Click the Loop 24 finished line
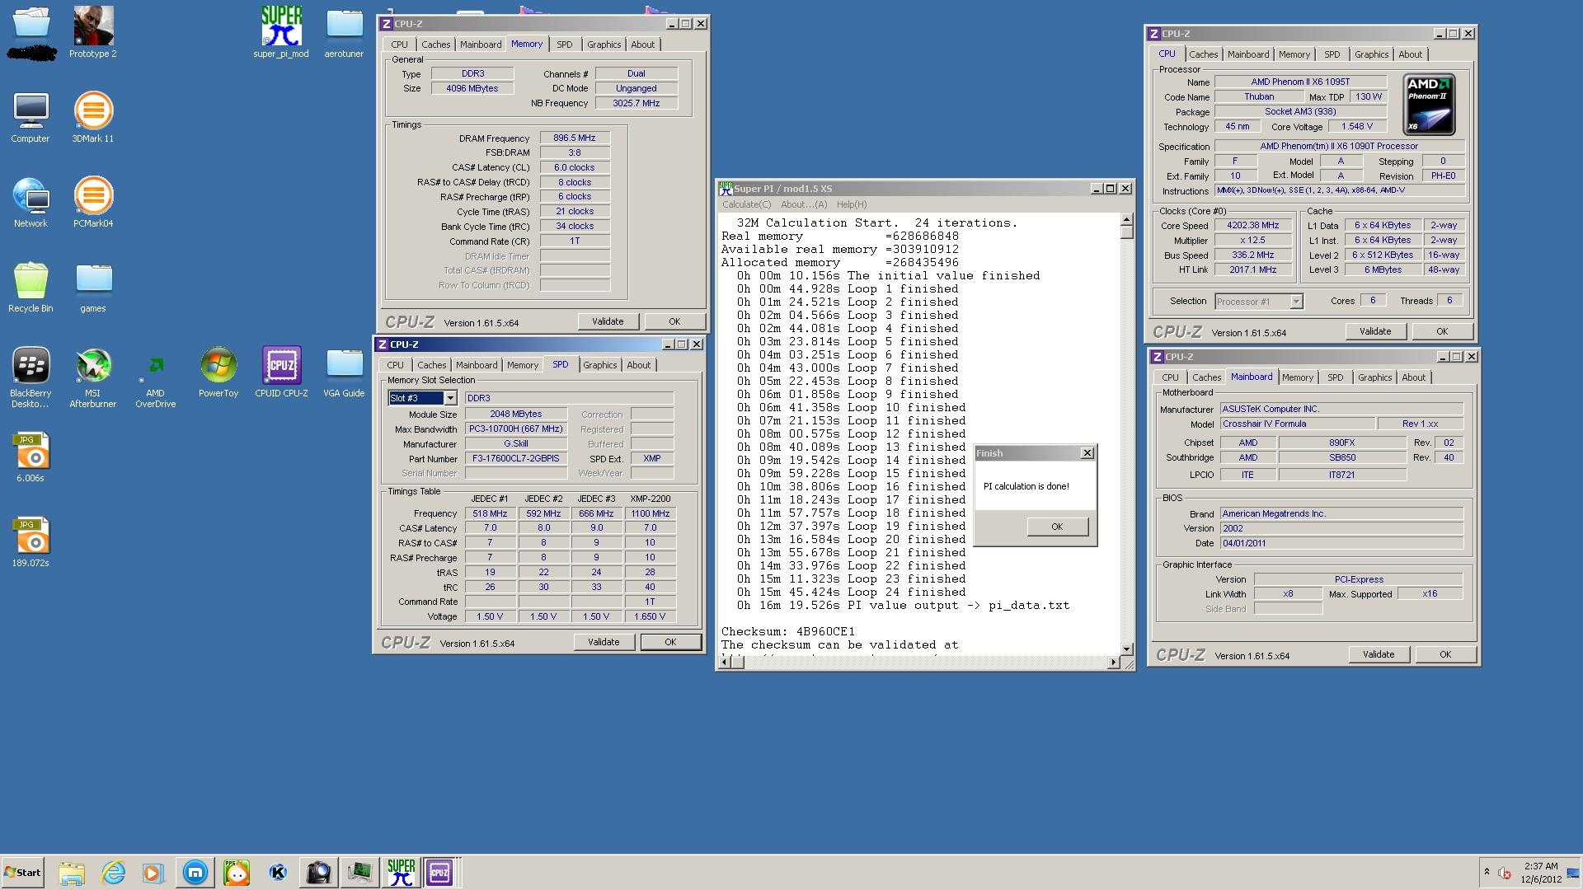This screenshot has width=1583, height=890. click(851, 593)
